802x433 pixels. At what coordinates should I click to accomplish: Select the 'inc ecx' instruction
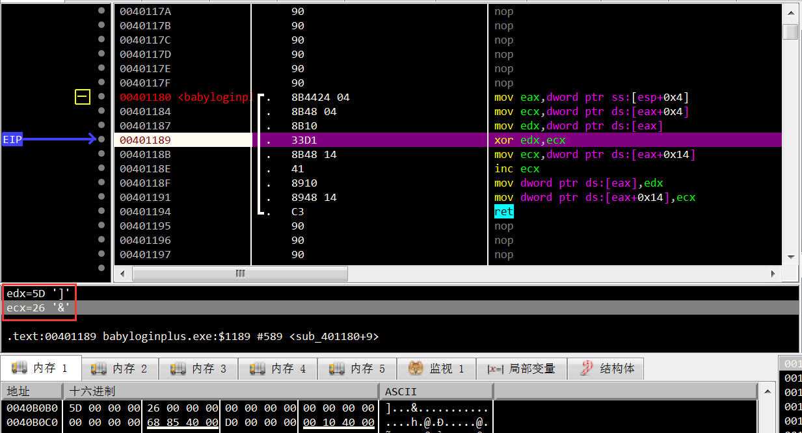(517, 168)
